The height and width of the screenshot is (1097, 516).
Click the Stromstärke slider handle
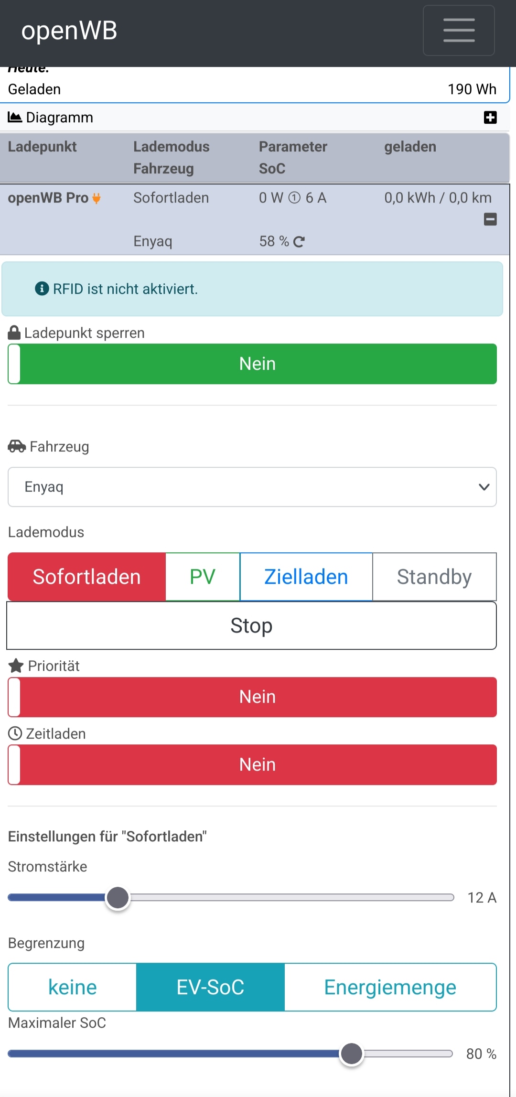118,898
